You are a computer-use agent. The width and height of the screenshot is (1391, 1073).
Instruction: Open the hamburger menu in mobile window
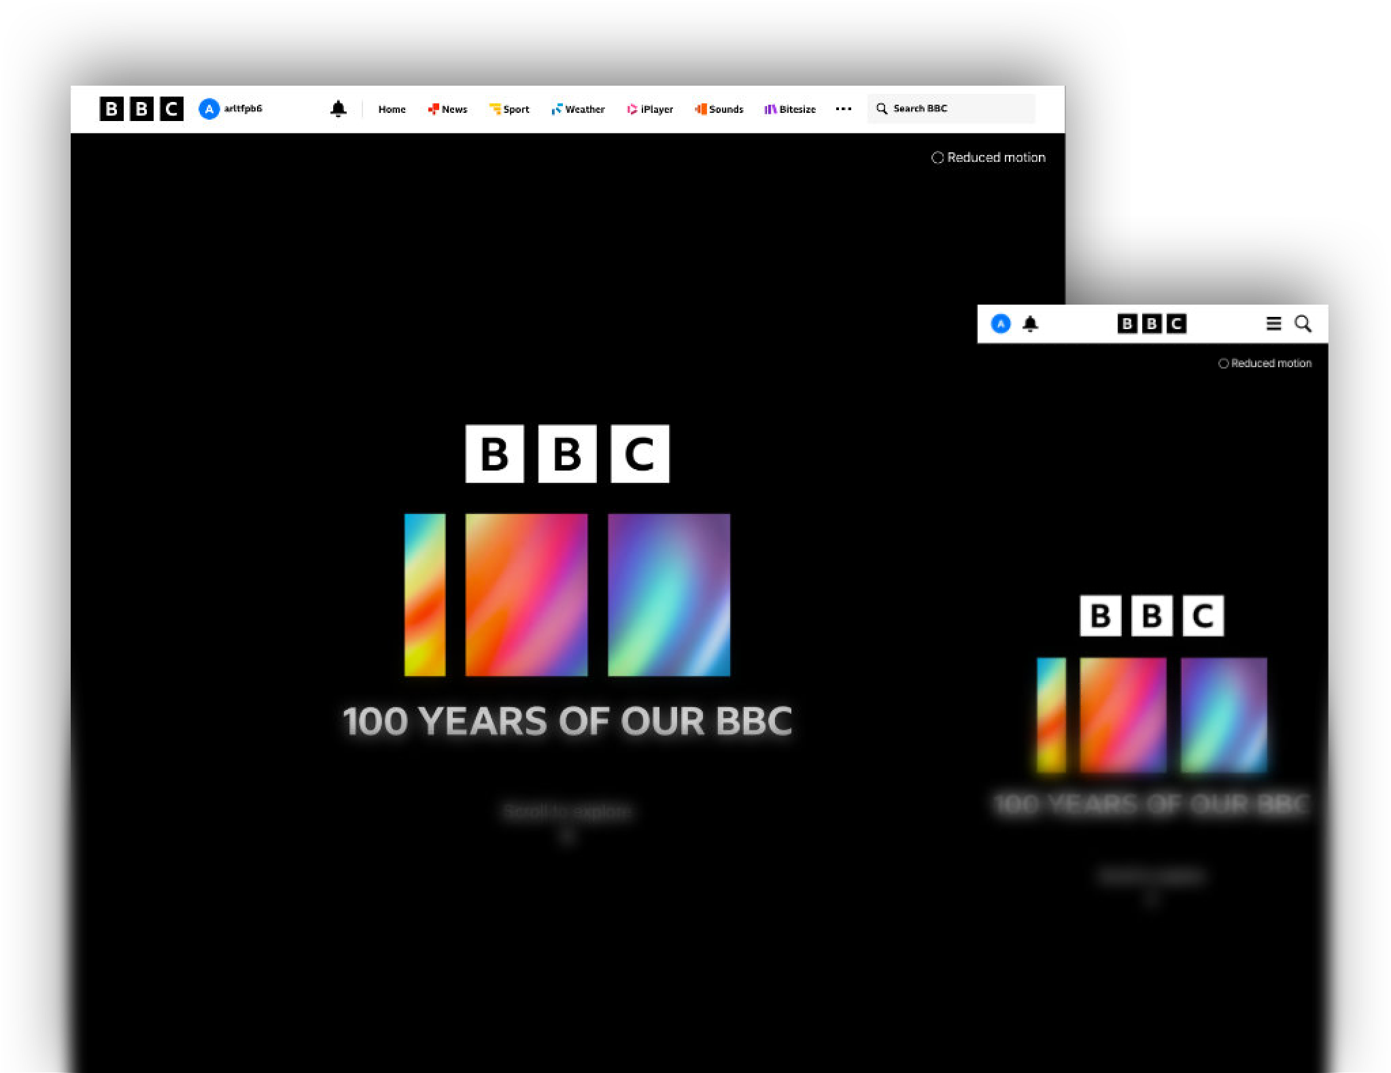pyautogui.click(x=1273, y=324)
